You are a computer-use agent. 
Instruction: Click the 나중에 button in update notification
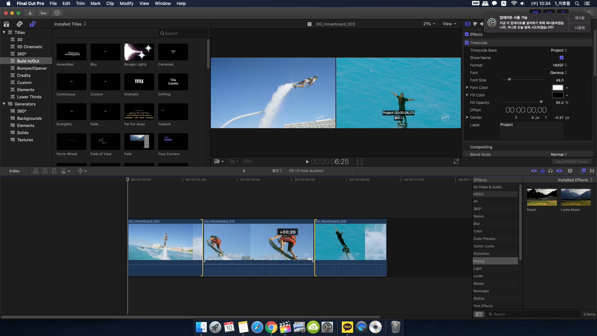tap(579, 28)
